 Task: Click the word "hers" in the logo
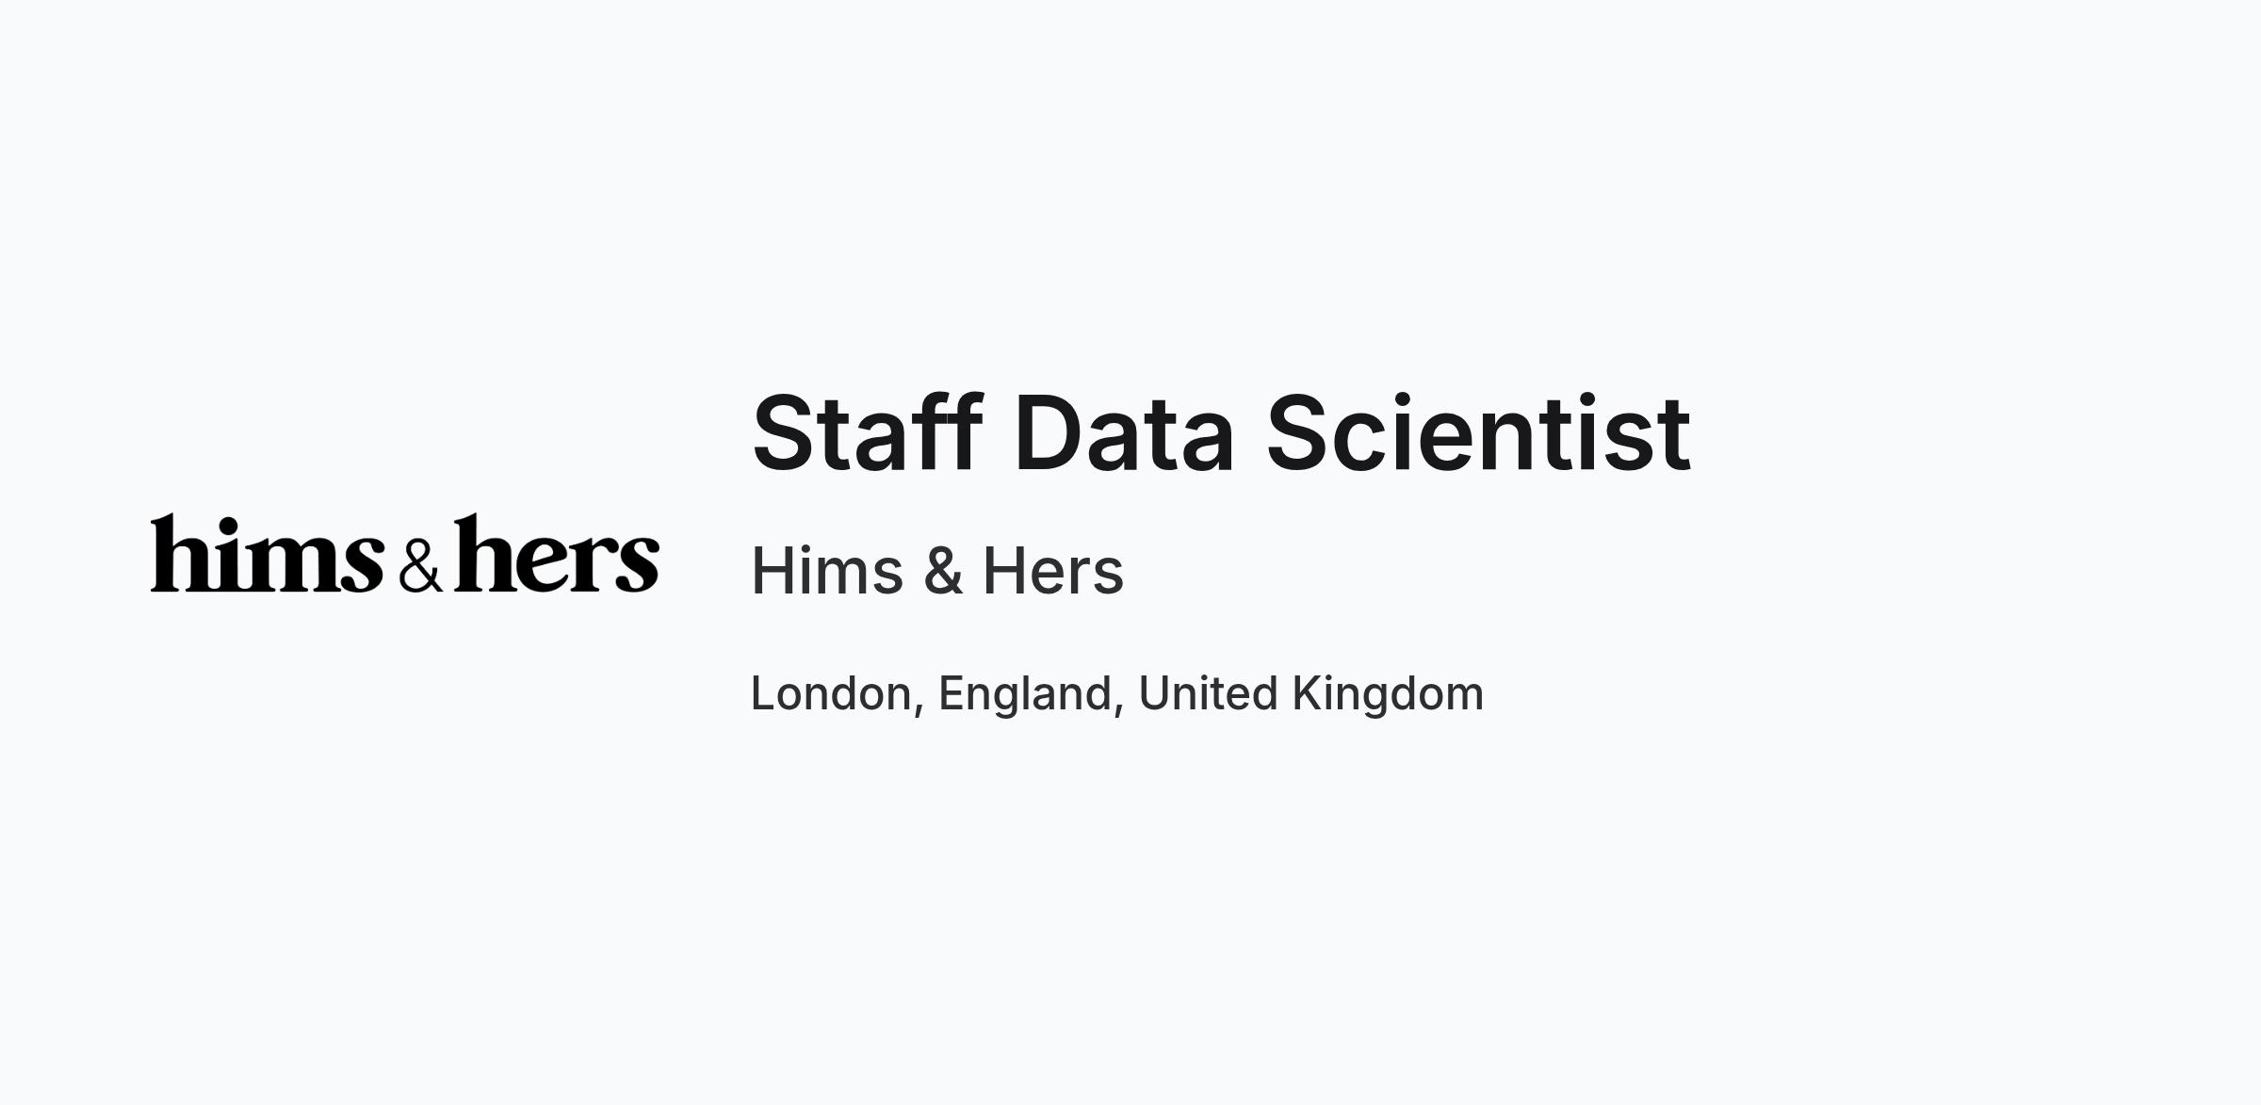pos(557,553)
